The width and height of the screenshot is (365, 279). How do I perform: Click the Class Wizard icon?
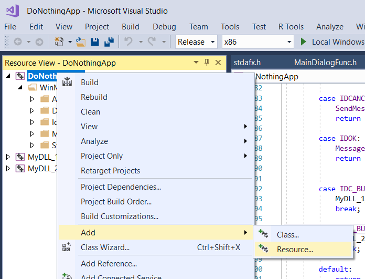[67, 247]
